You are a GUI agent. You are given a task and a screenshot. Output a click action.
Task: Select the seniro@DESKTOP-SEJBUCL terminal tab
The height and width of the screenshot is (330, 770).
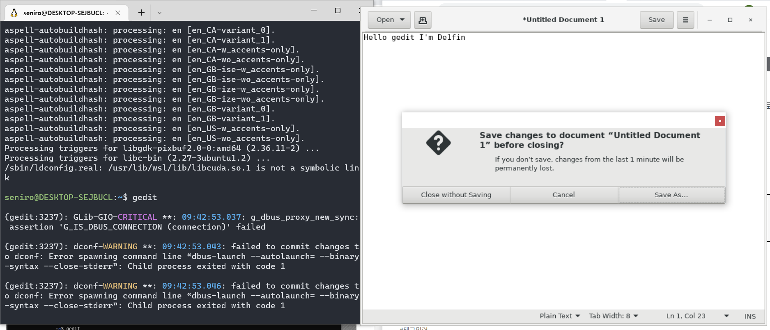tap(67, 13)
